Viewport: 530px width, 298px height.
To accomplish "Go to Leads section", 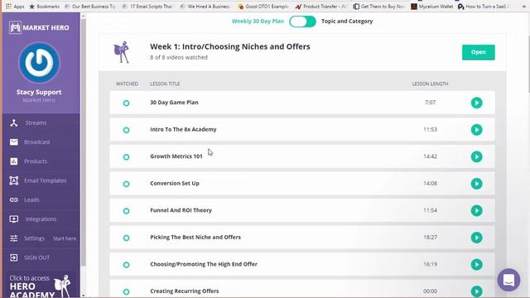I will [x=31, y=200].
